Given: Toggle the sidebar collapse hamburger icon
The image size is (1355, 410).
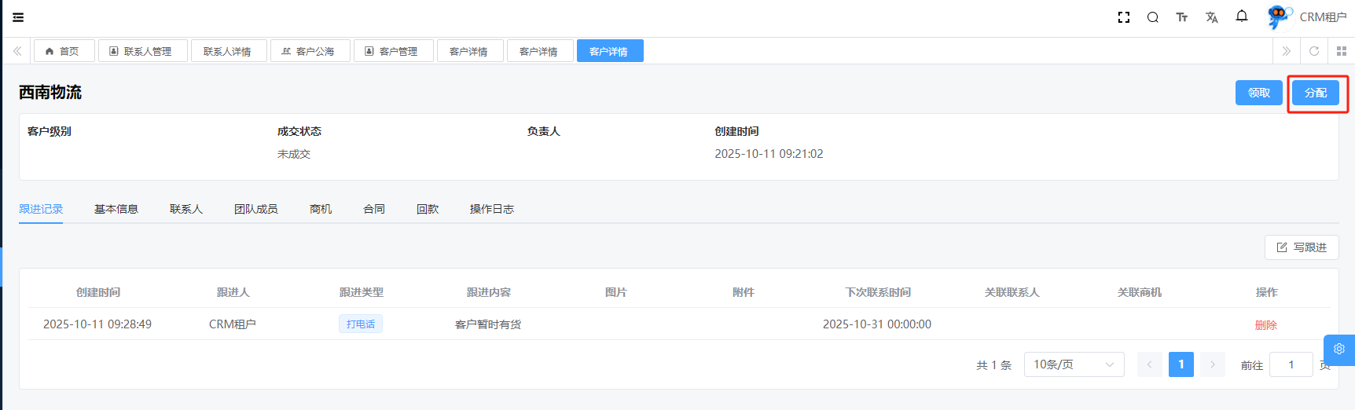Looking at the screenshot, I should 18,17.
